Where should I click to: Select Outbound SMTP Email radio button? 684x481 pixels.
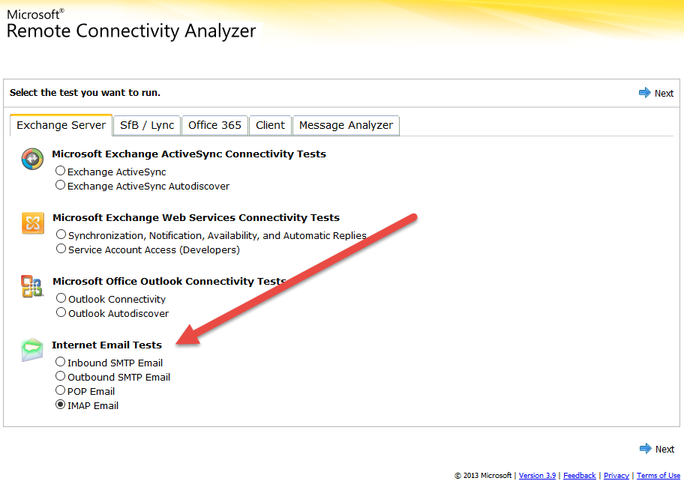60,376
